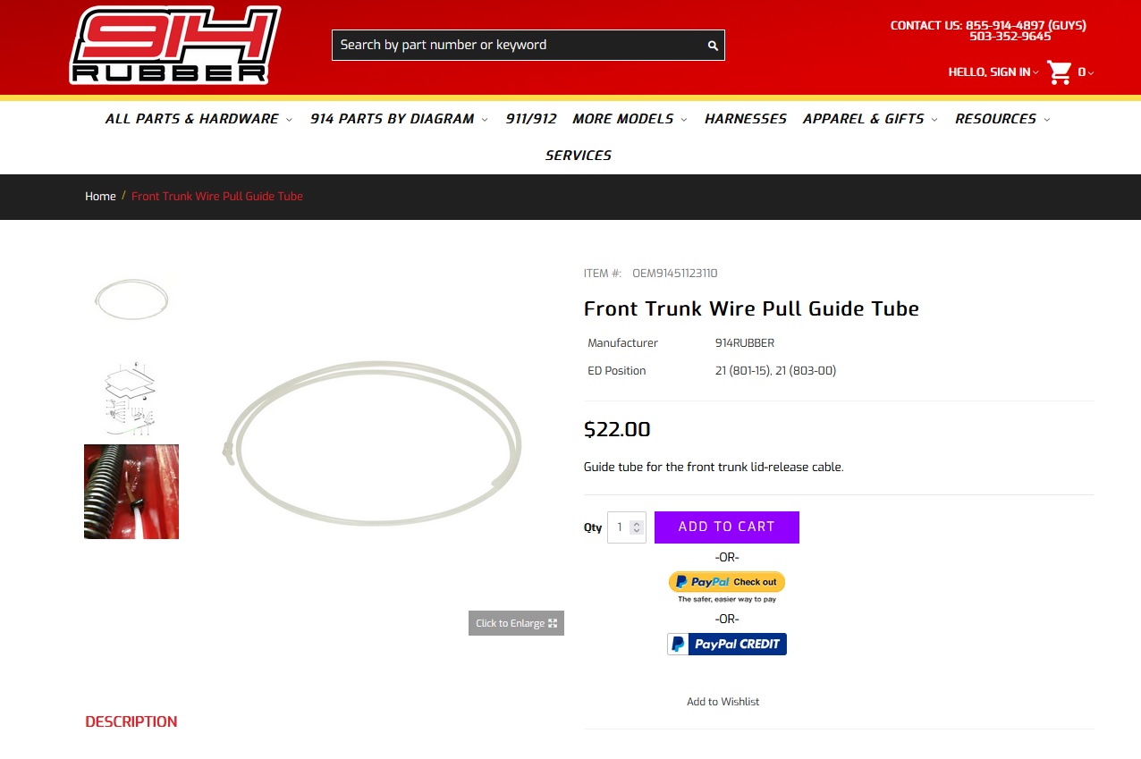Go to the Harnesses menu item
1141x759 pixels.
tap(746, 119)
